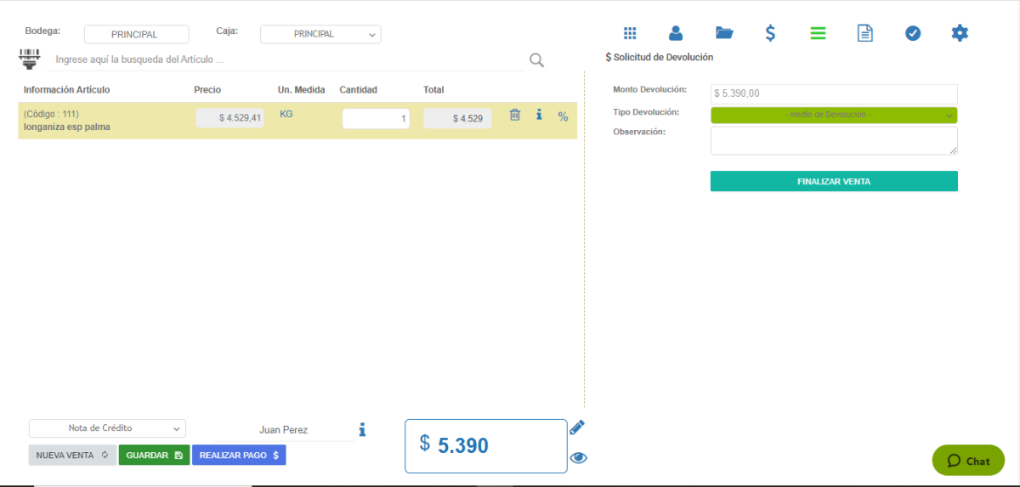Delete the longaniza item with trash icon
1020x487 pixels.
point(514,115)
